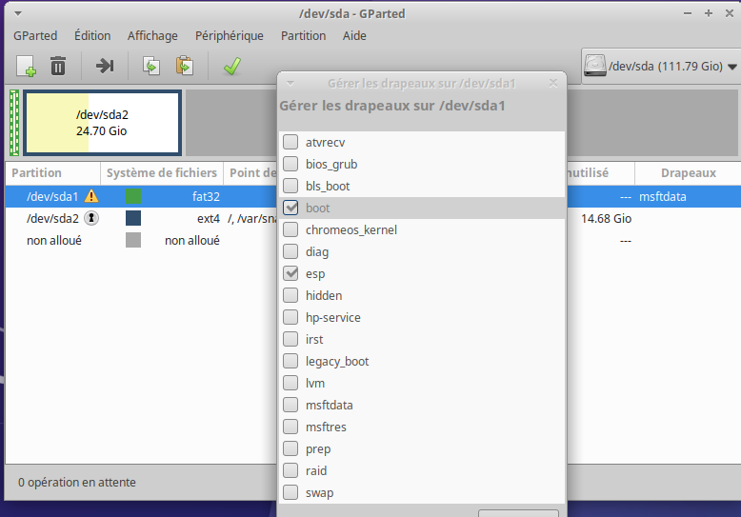Click the delete partition trash icon
The height and width of the screenshot is (517, 741).
58,66
